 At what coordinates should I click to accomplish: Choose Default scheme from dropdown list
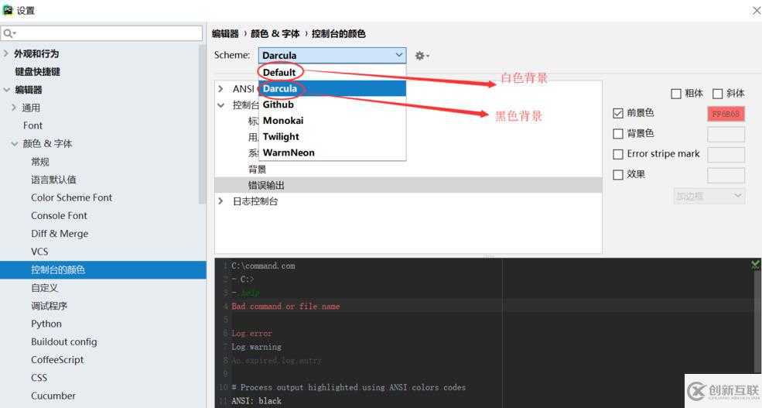(x=333, y=73)
